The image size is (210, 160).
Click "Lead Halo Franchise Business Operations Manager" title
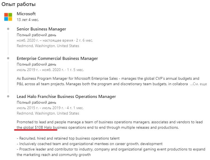[x=66, y=97]
